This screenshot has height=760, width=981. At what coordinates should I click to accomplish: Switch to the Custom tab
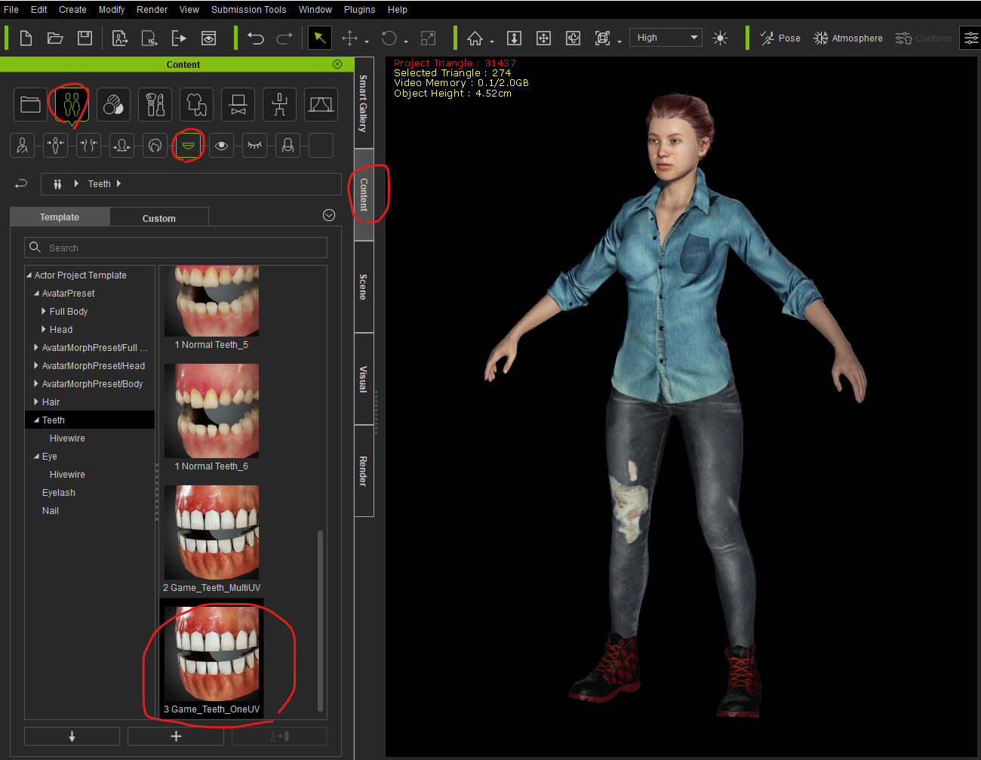click(158, 218)
